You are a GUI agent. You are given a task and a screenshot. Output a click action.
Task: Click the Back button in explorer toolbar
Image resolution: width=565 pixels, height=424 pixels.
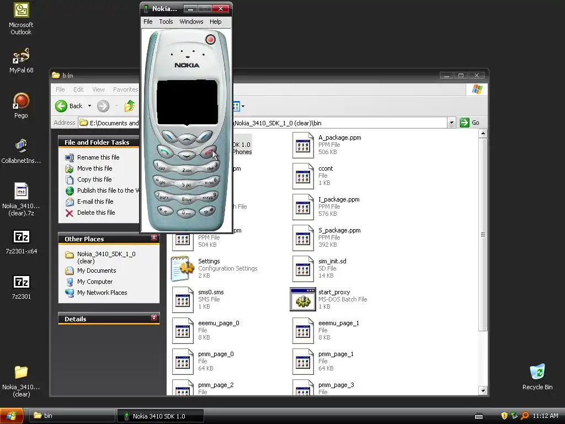tap(69, 106)
